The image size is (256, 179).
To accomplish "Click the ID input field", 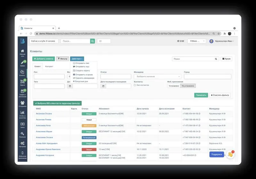I will point(104,41).
